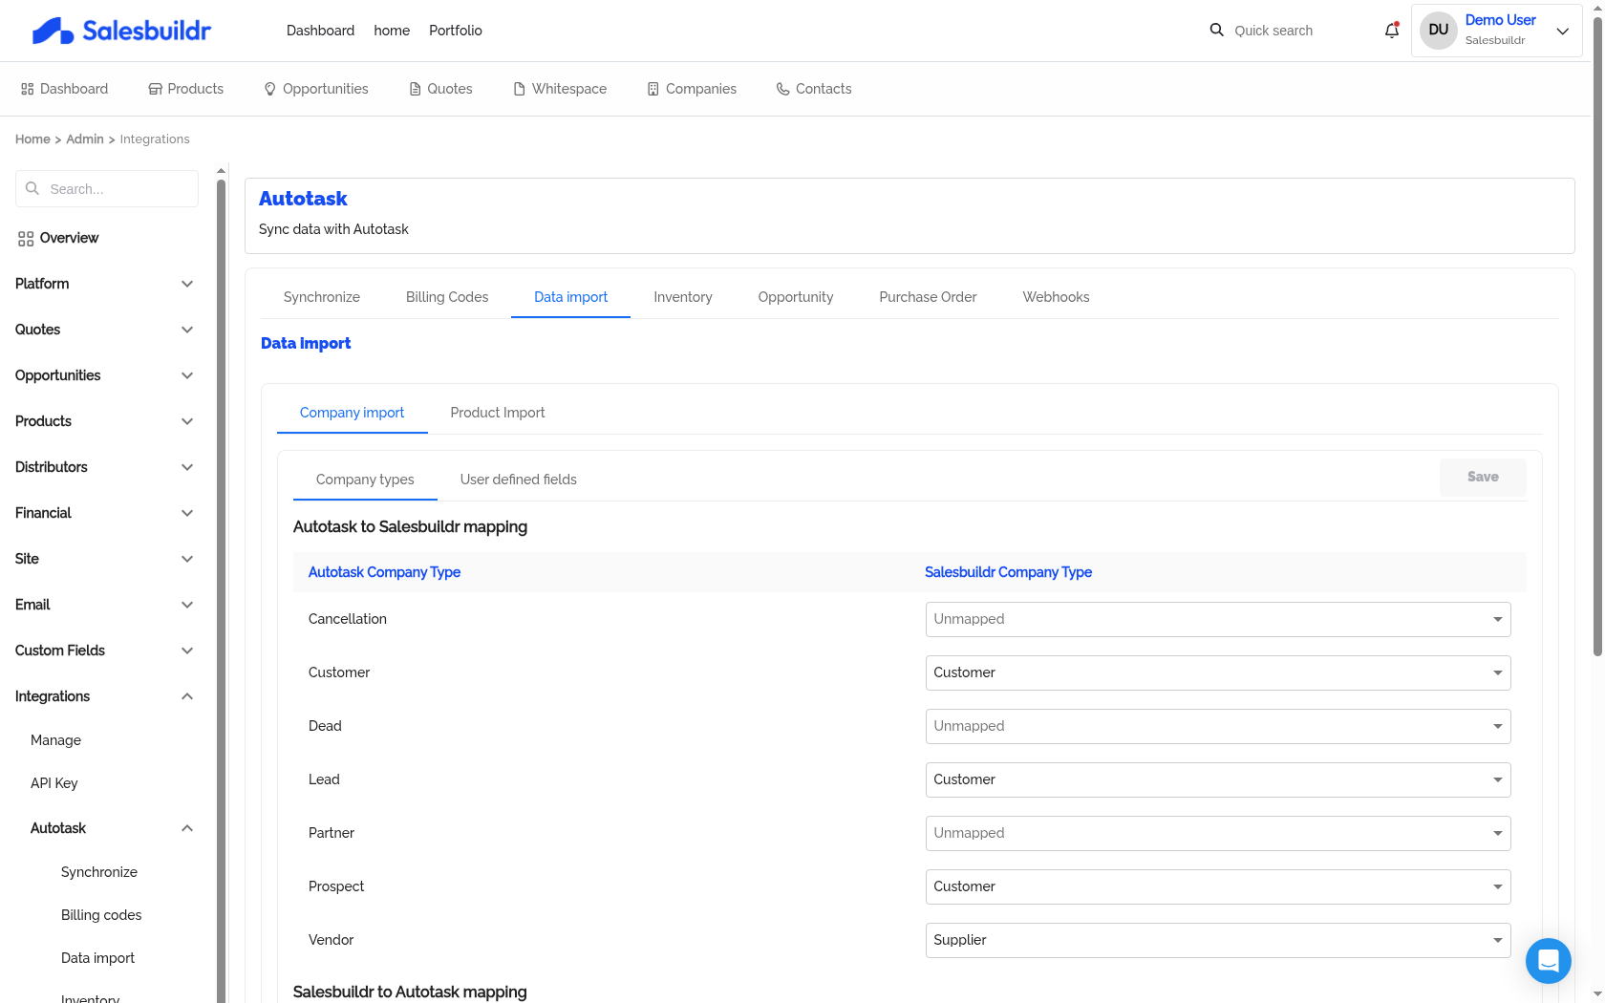Click the sidebar vertical scrollbar

(221, 590)
